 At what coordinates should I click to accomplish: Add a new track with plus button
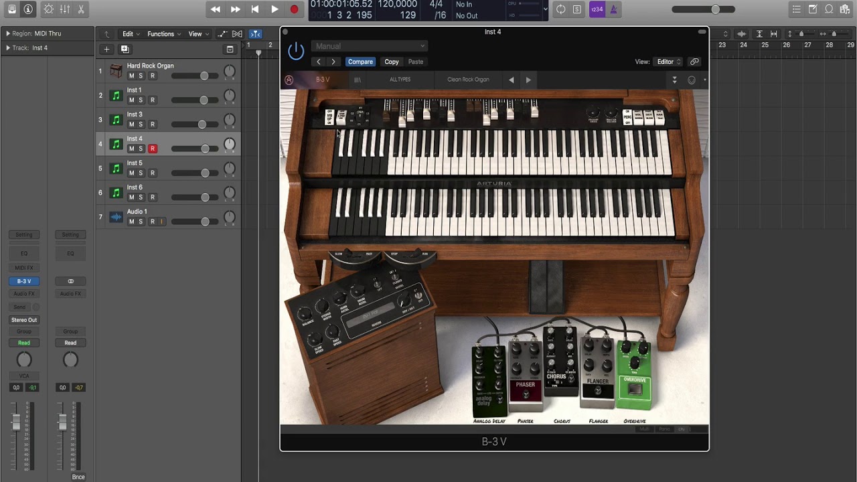(106, 49)
